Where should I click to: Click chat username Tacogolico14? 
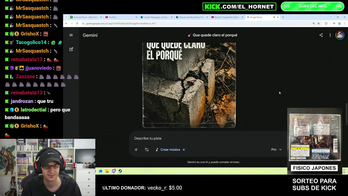pos(31,42)
